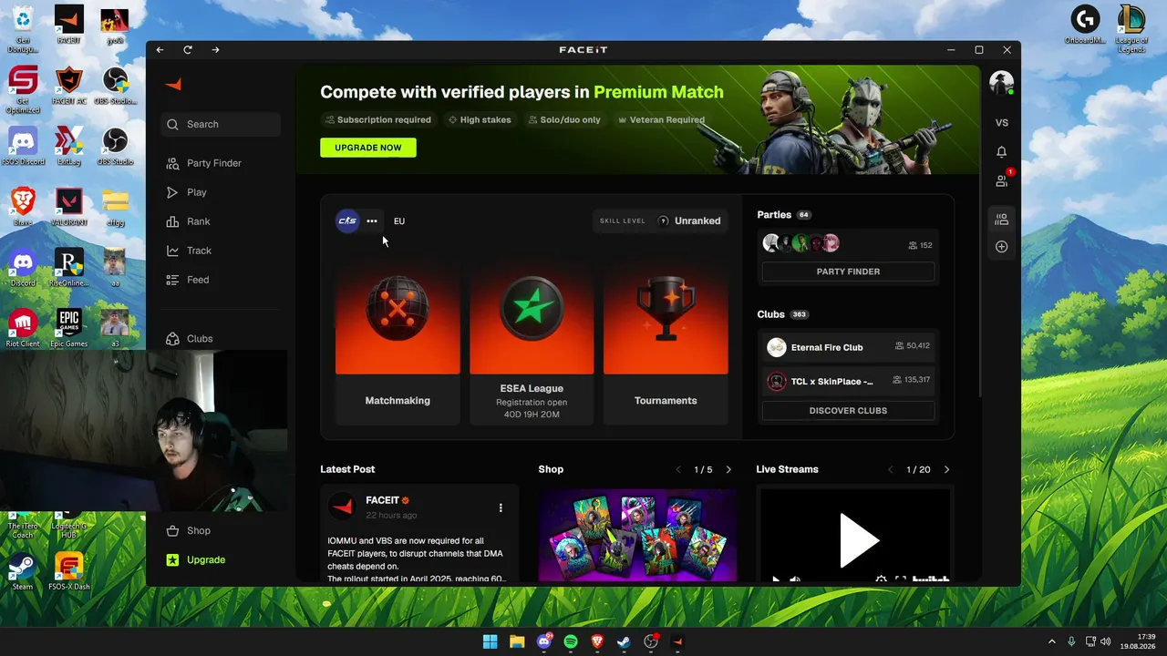Click the DISCOVER CLUBS button
This screenshot has width=1167, height=656.
coord(848,411)
